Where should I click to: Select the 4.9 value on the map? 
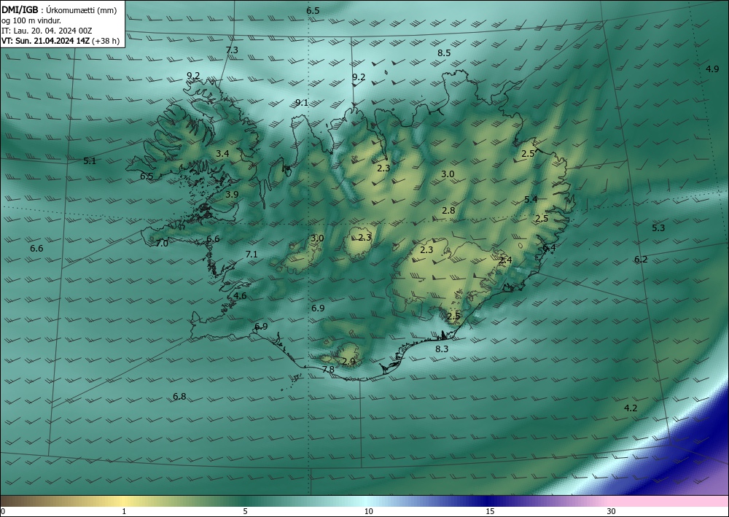coord(712,69)
